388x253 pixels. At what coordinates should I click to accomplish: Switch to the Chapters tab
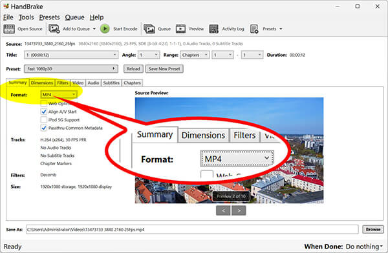point(132,83)
